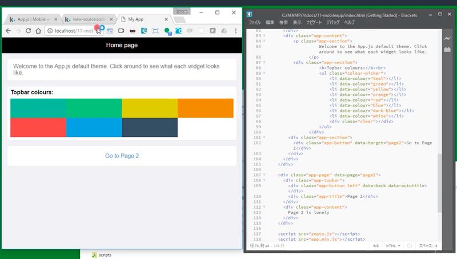Viewport: 457px width, 259px height.
Task: Click the screenshot crop extension icon
Action: (155, 31)
